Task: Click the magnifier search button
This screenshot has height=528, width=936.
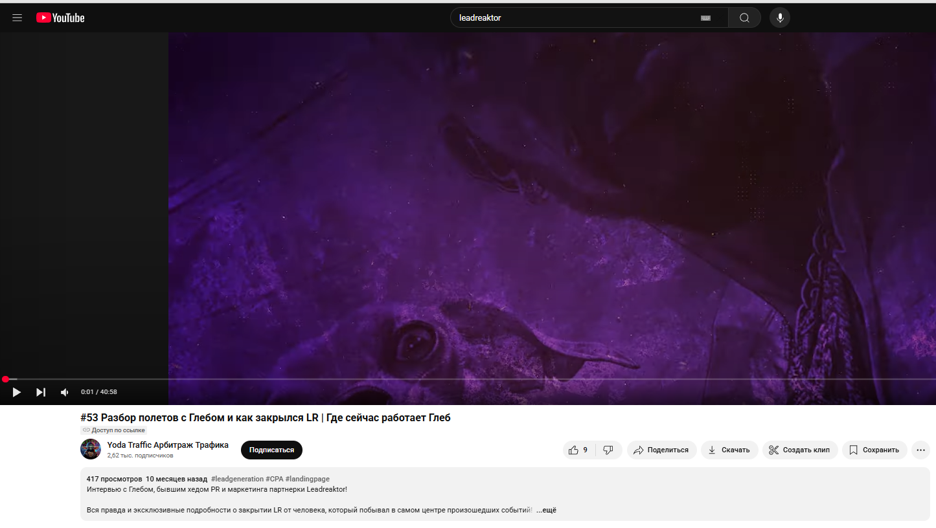Action: coord(744,18)
